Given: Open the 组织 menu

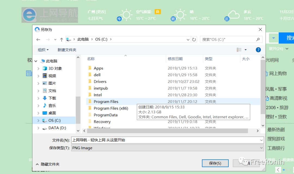Looking at the screenshot, I should pyautogui.click(x=43, y=50).
